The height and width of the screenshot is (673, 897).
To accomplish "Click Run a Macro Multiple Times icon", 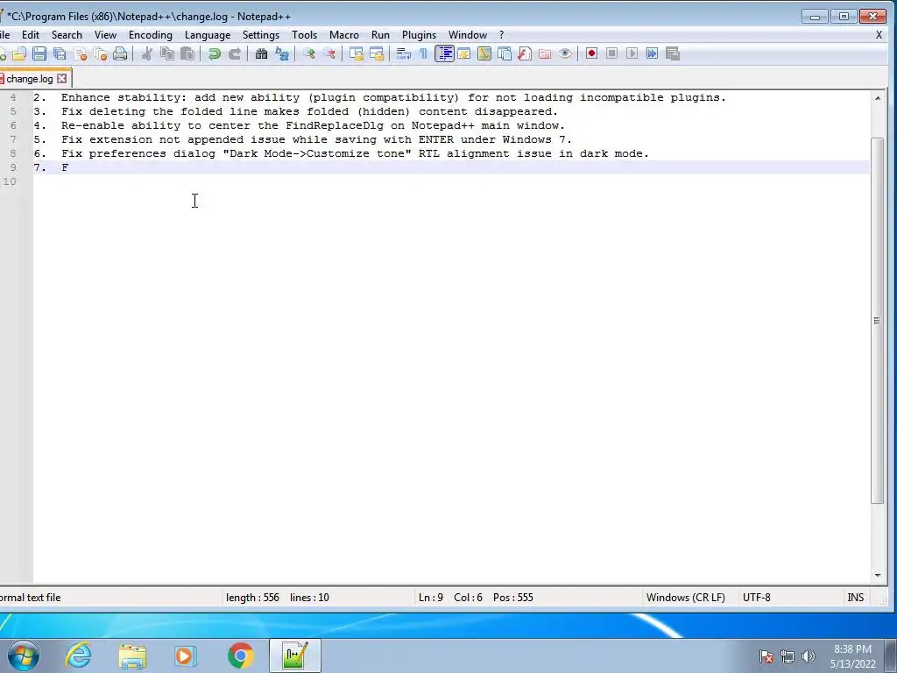I will tap(652, 53).
